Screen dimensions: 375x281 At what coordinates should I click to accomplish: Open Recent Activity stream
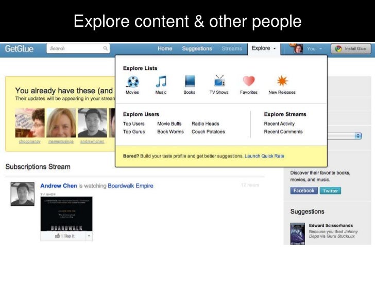[x=279, y=124]
